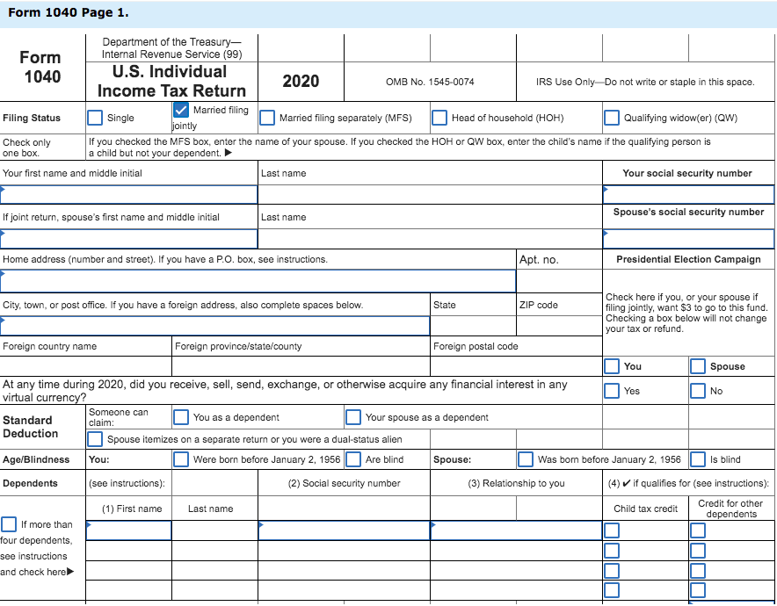Click first dependent's Social security number field
777x606 pixels.
point(344,530)
